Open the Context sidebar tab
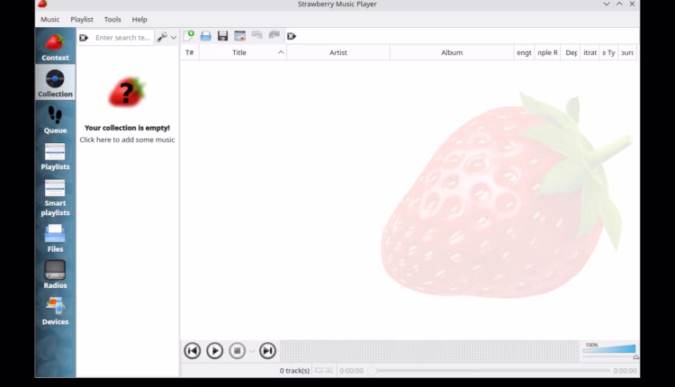675x387 pixels. coord(55,47)
